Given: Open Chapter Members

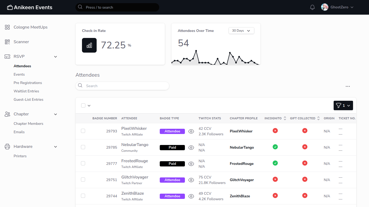Looking at the screenshot, I should coord(28,123).
